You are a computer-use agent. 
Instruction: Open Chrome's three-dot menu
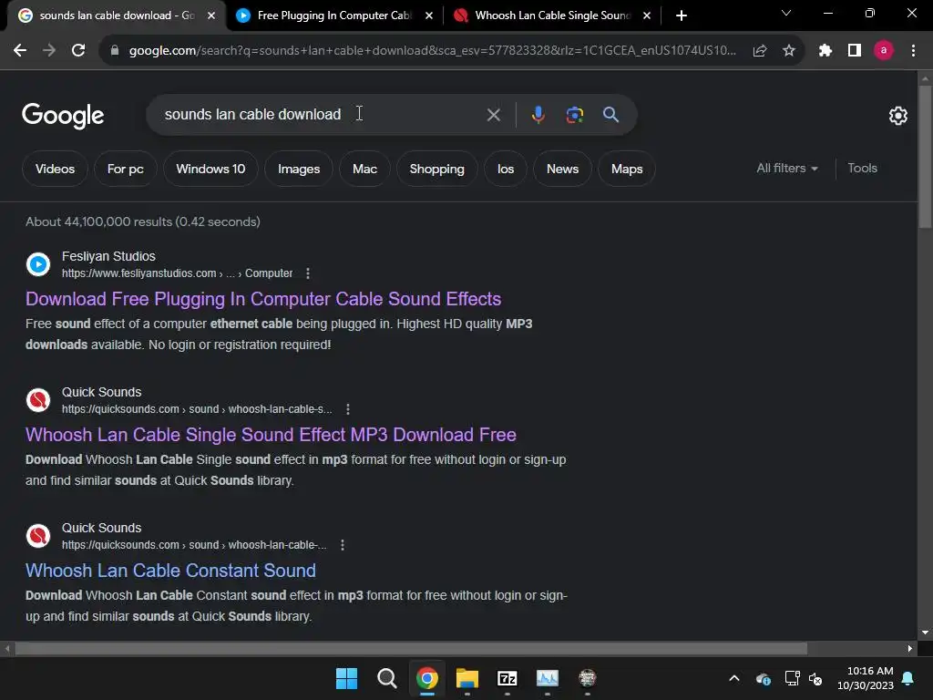point(913,51)
